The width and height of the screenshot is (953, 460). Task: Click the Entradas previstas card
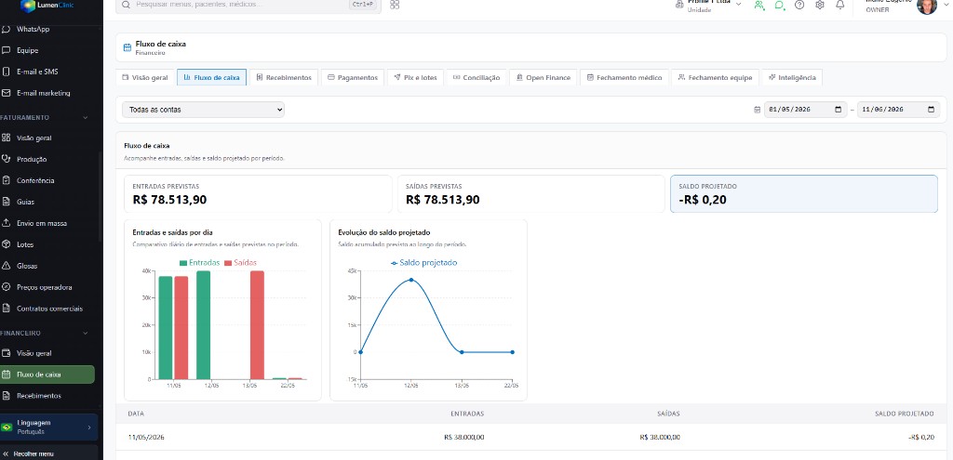coord(258,194)
